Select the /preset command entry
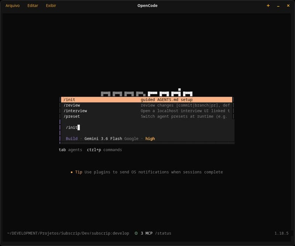 pos(147,116)
